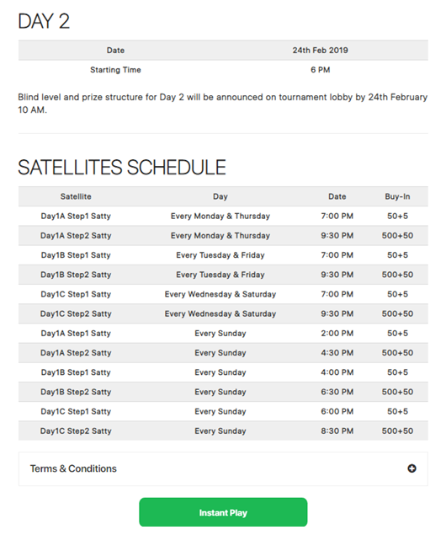
Task: Select the Day column header
Action: pos(220,196)
